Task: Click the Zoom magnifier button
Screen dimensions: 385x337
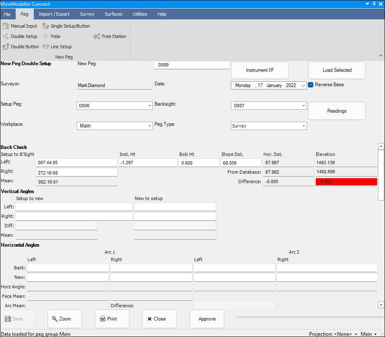Action: [x=65, y=319]
